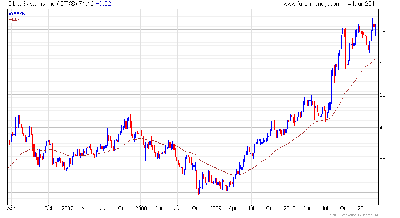Select the blue Weekly legend label
400x218 pixels.
point(17,14)
